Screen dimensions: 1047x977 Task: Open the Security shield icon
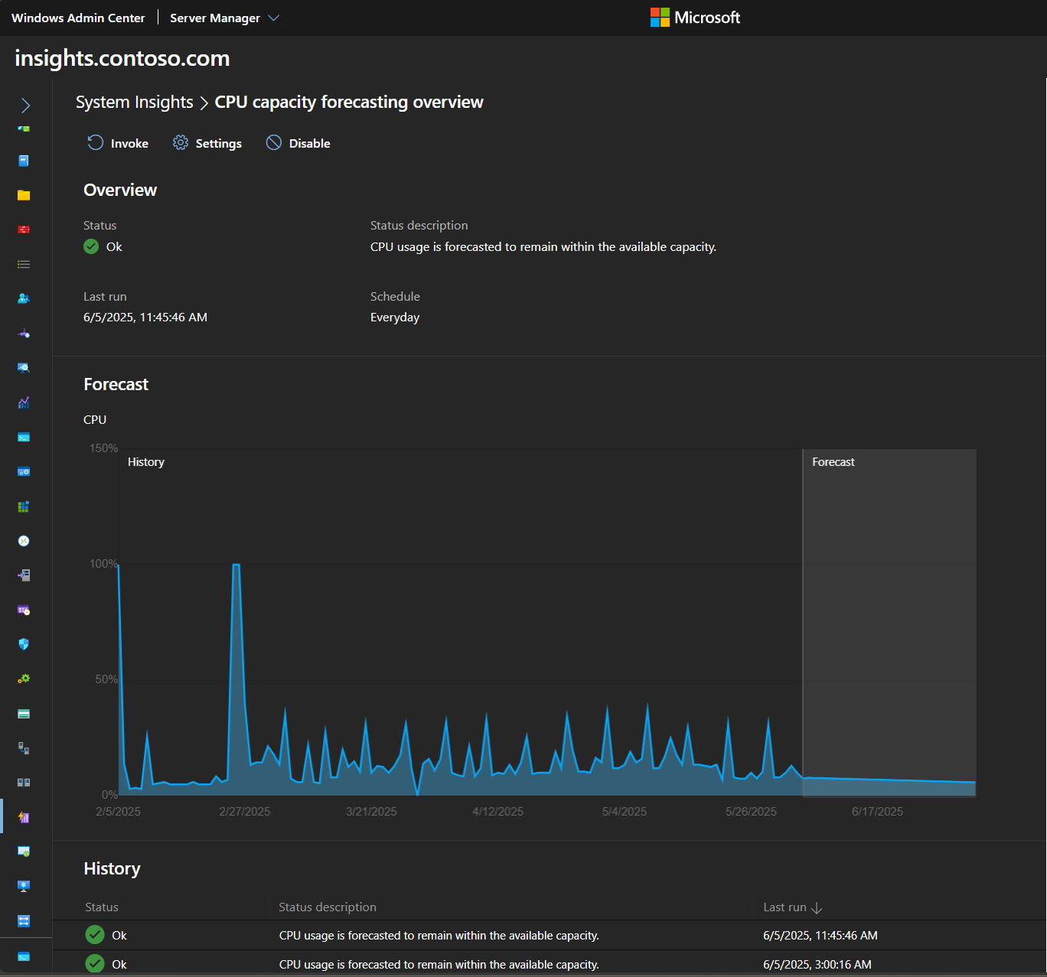click(24, 644)
